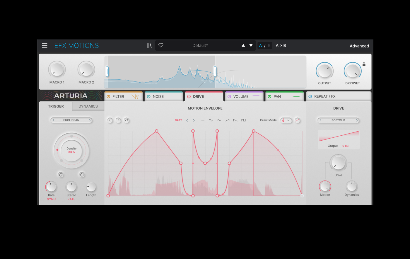410x259 pixels.
Task: Click the large Drive knob
Action: tap(338, 163)
